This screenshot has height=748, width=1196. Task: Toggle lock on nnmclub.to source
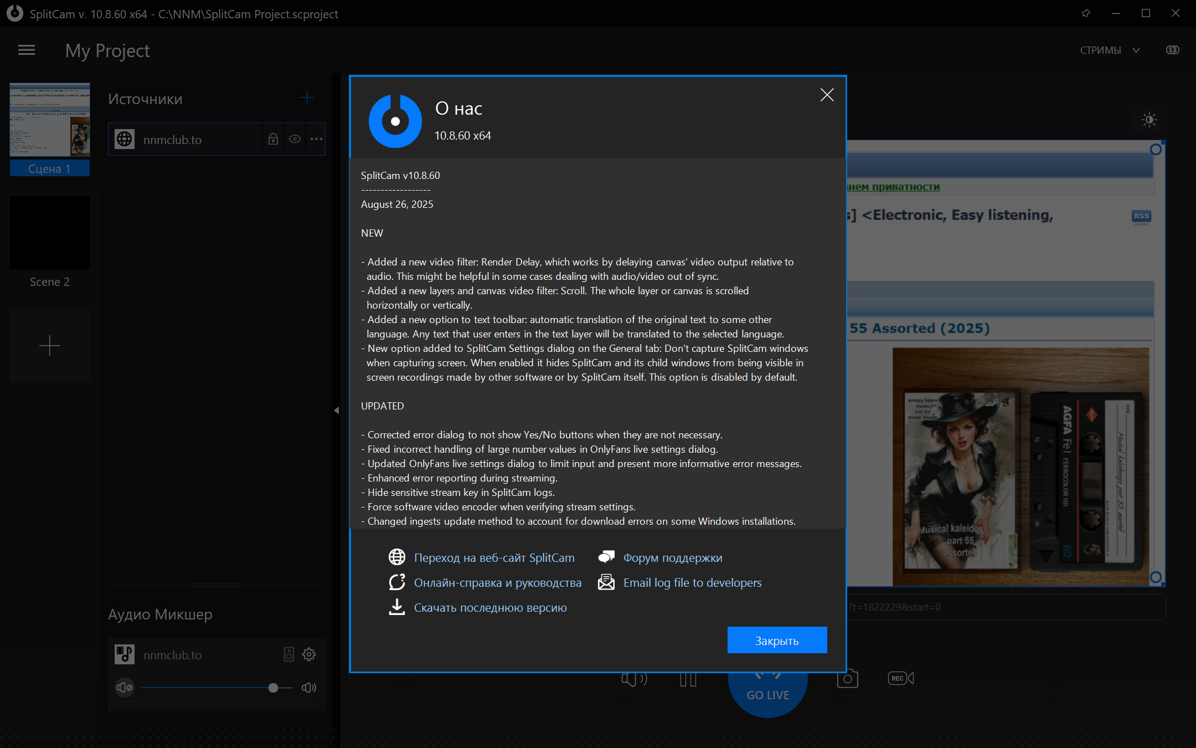click(x=273, y=139)
